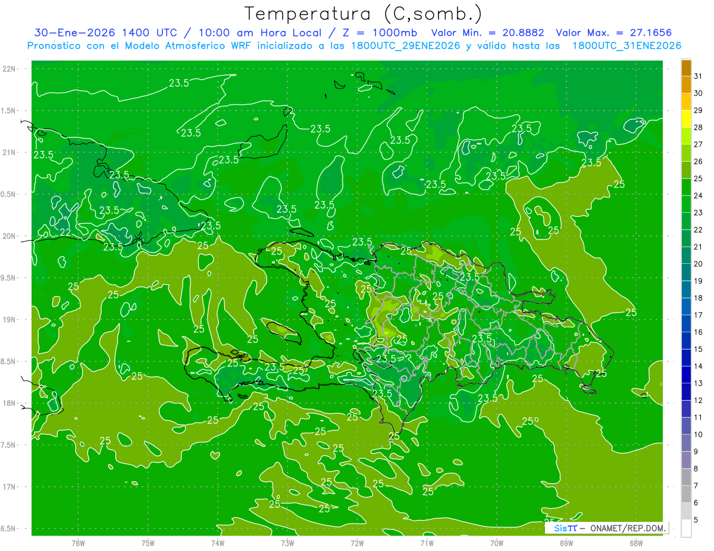Viewport: 714px width, 551px height.
Task: Click the "72W" longitude axis label
Action: coord(357,543)
